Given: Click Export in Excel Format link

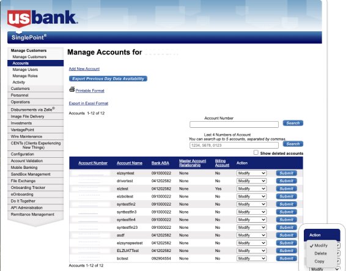Looking at the screenshot, I should coord(89,103).
